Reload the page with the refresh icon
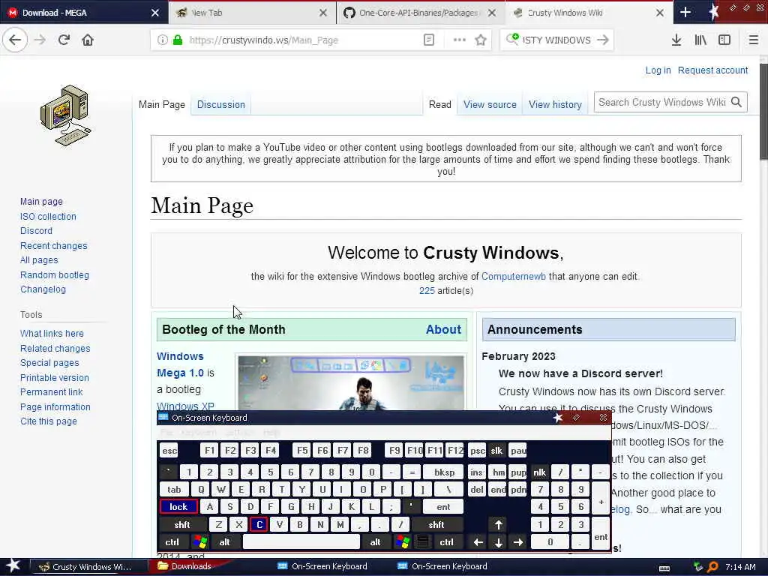Screen dimensions: 768x576 tap(64, 40)
